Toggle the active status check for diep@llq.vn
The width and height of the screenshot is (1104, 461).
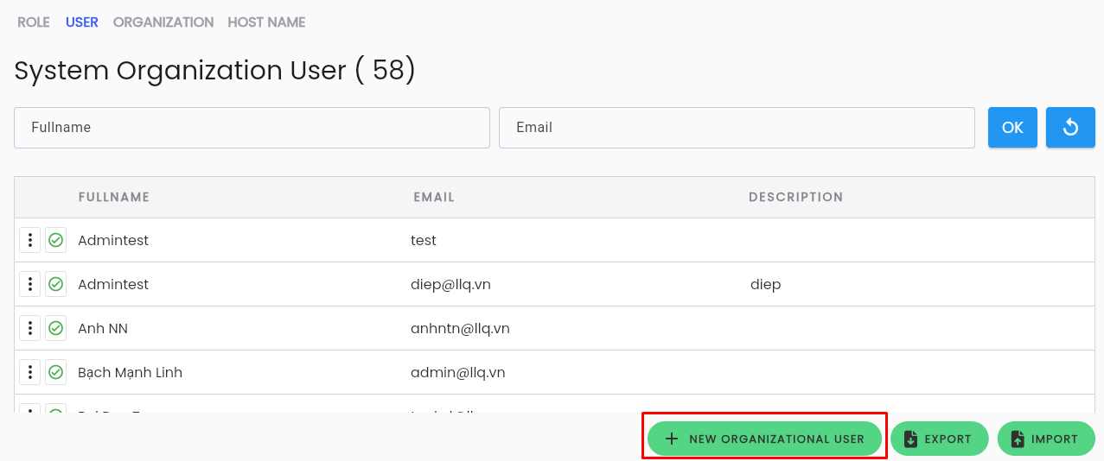[x=56, y=284]
